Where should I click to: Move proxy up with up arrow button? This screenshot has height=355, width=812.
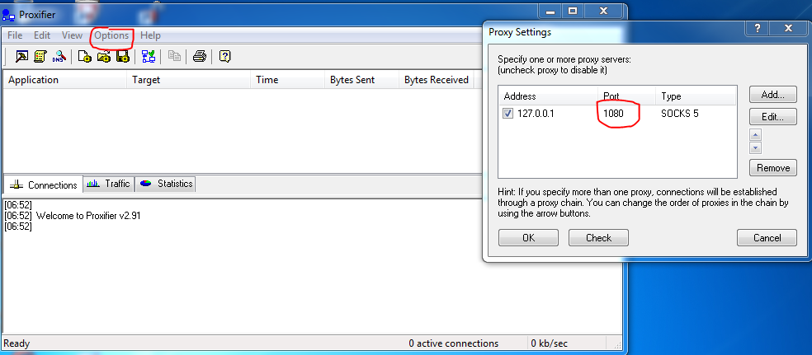(x=755, y=135)
